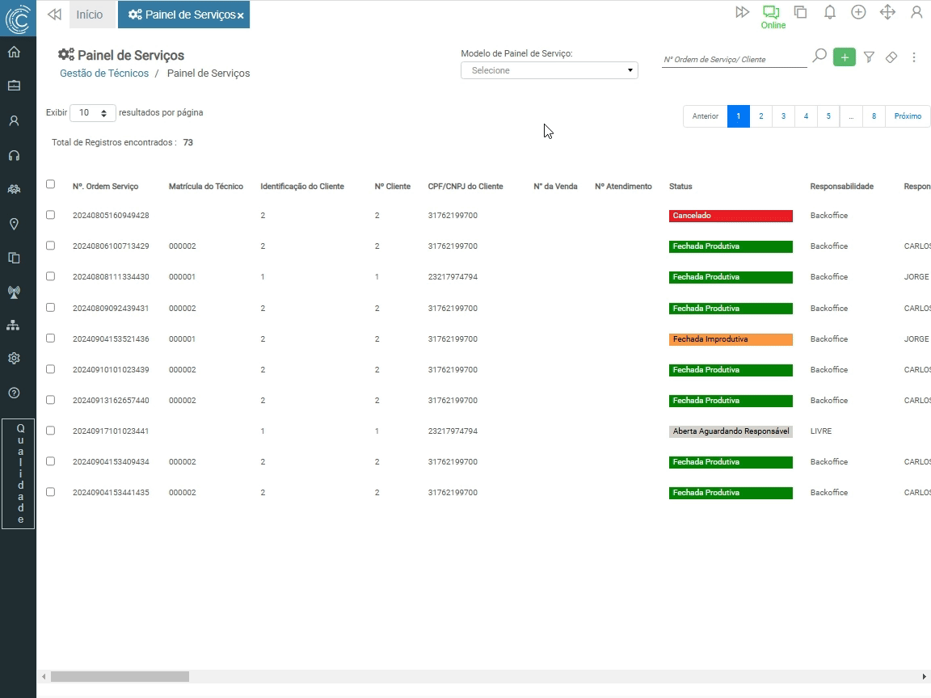Open the user profile icon at top right
Image resolution: width=931 pixels, height=698 pixels.
pyautogui.click(x=916, y=12)
